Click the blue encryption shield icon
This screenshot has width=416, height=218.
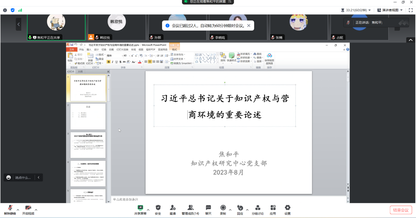(x=12, y=10)
